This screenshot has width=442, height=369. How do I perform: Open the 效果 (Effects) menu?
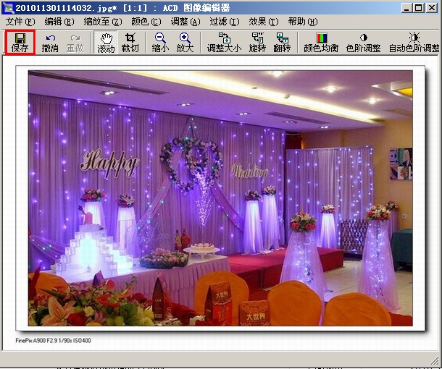tap(263, 22)
